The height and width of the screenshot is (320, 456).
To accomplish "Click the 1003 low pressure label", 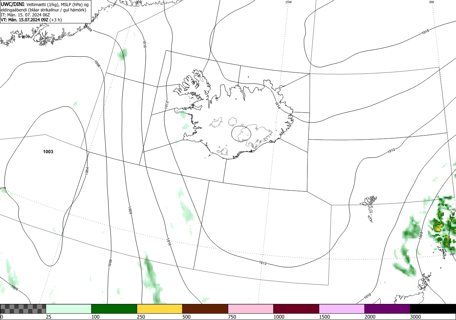I will [48, 152].
